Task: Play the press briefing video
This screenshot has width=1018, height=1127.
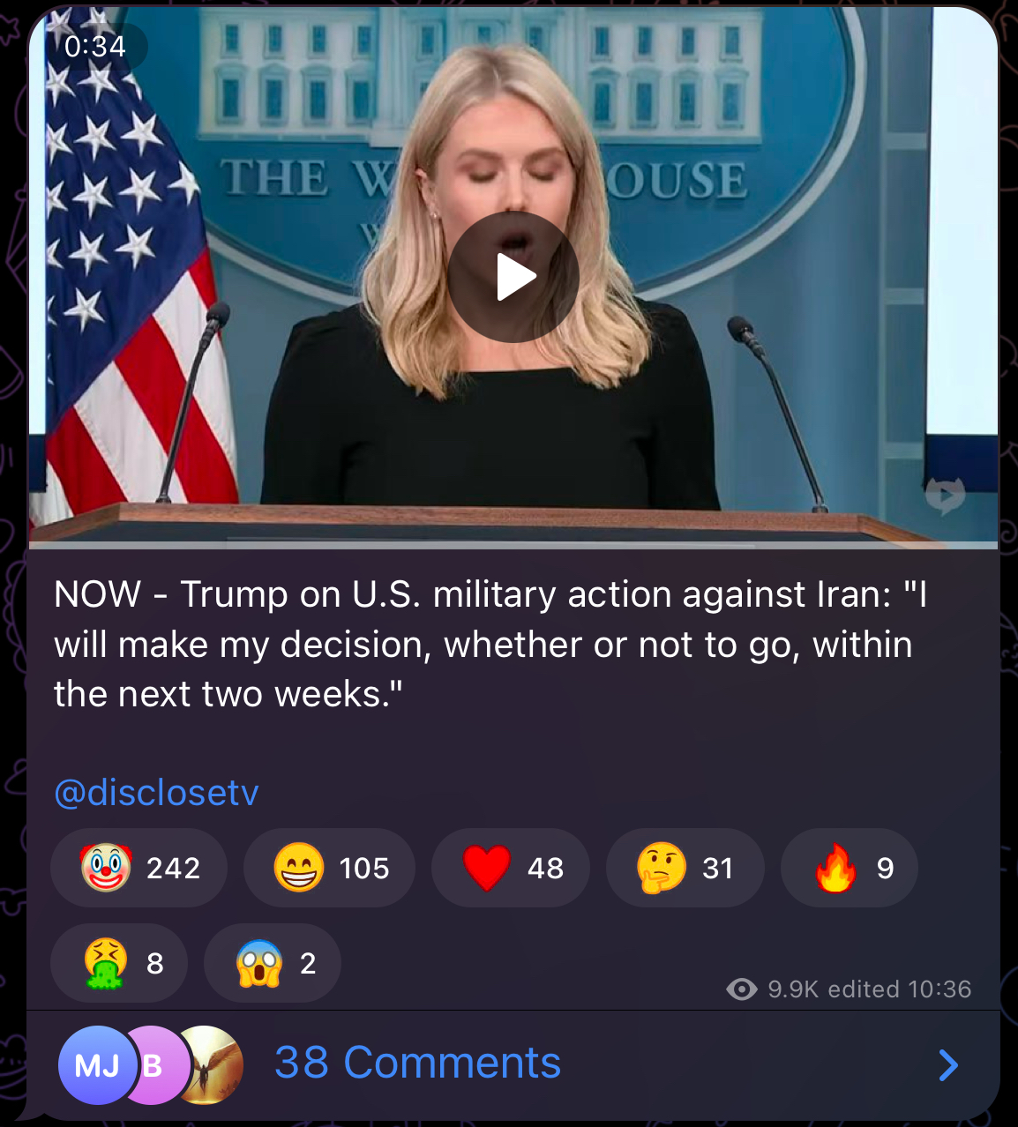Action: [513, 277]
